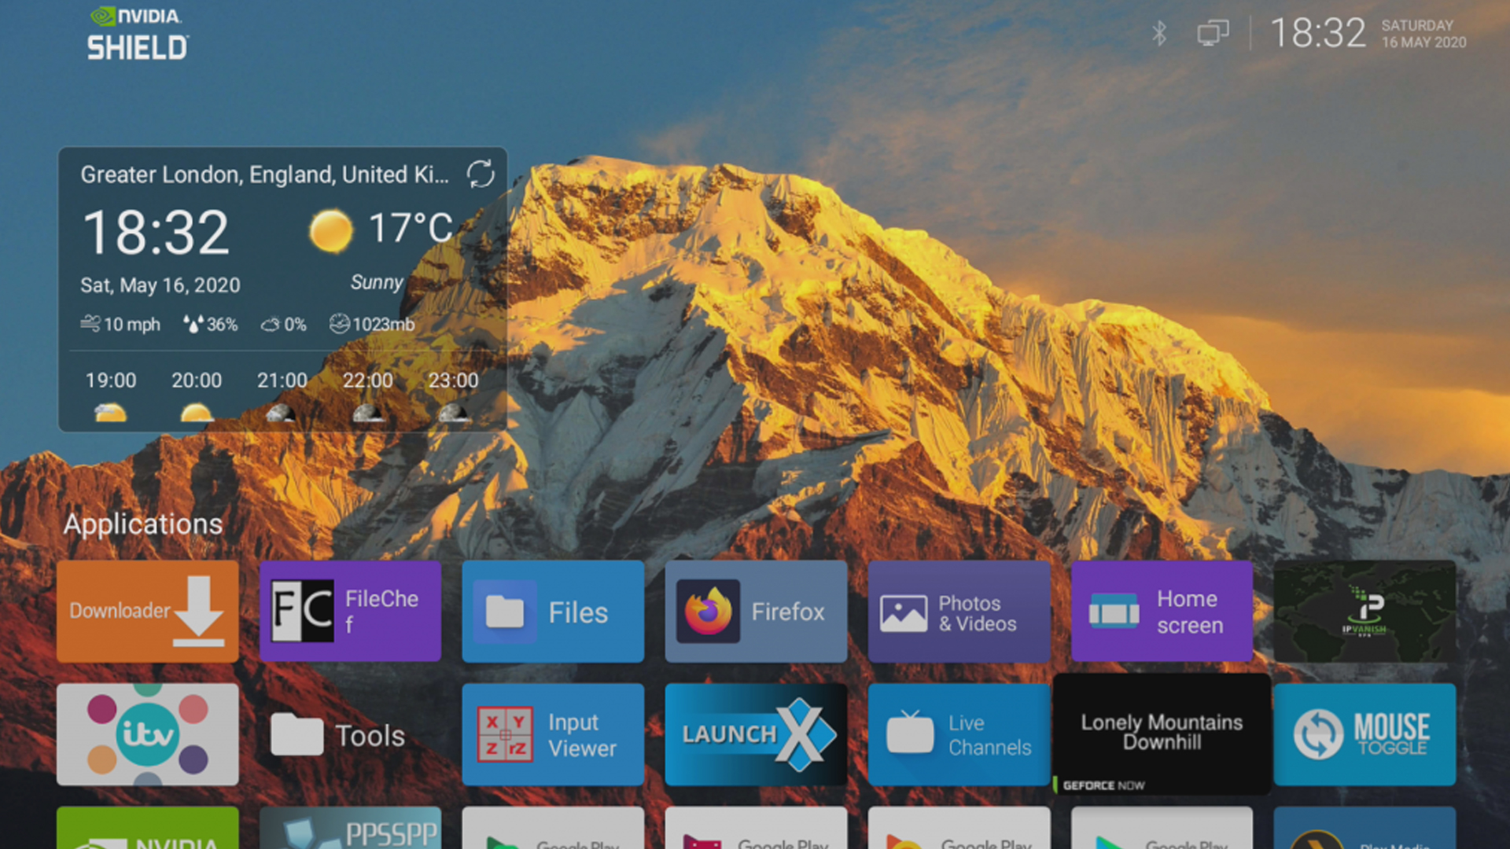
Task: Open the PPSSPP emulator tile
Action: tap(350, 828)
